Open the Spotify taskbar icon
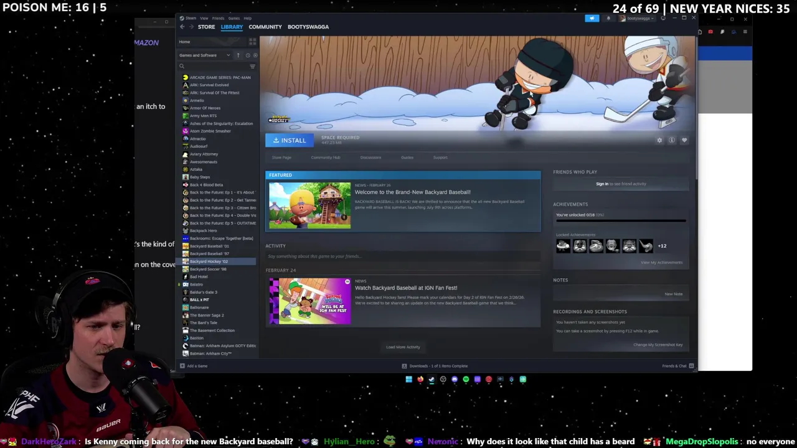 coord(466,379)
